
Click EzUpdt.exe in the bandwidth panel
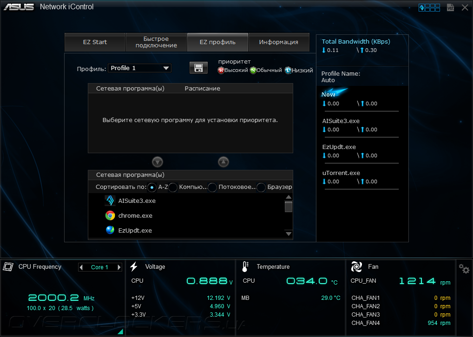[339, 147]
